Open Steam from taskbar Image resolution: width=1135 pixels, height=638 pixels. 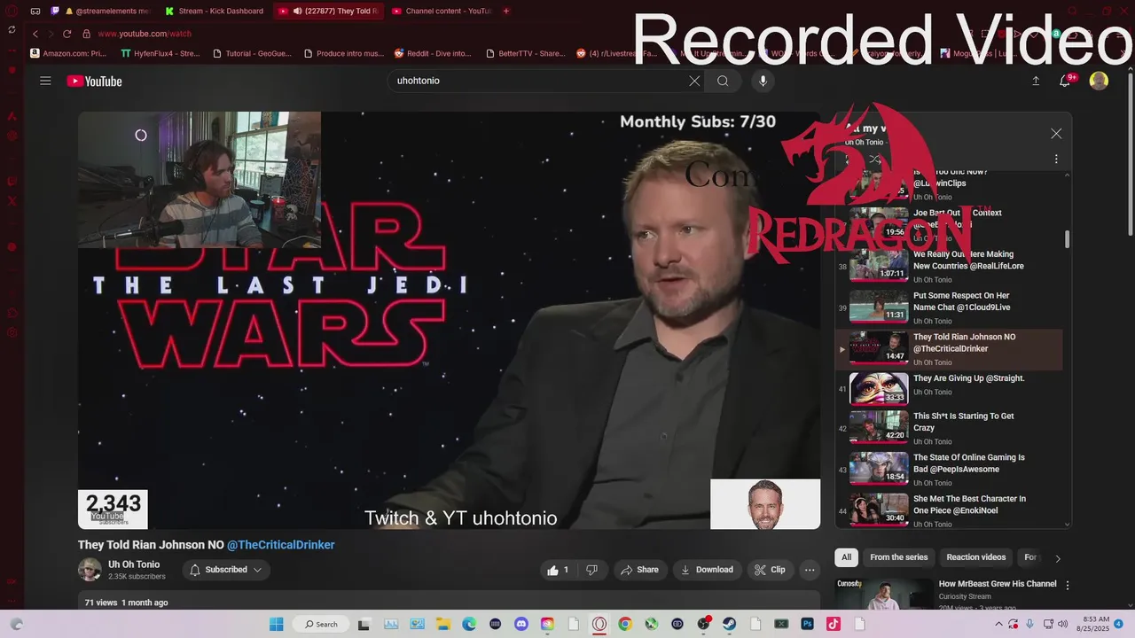click(x=730, y=624)
